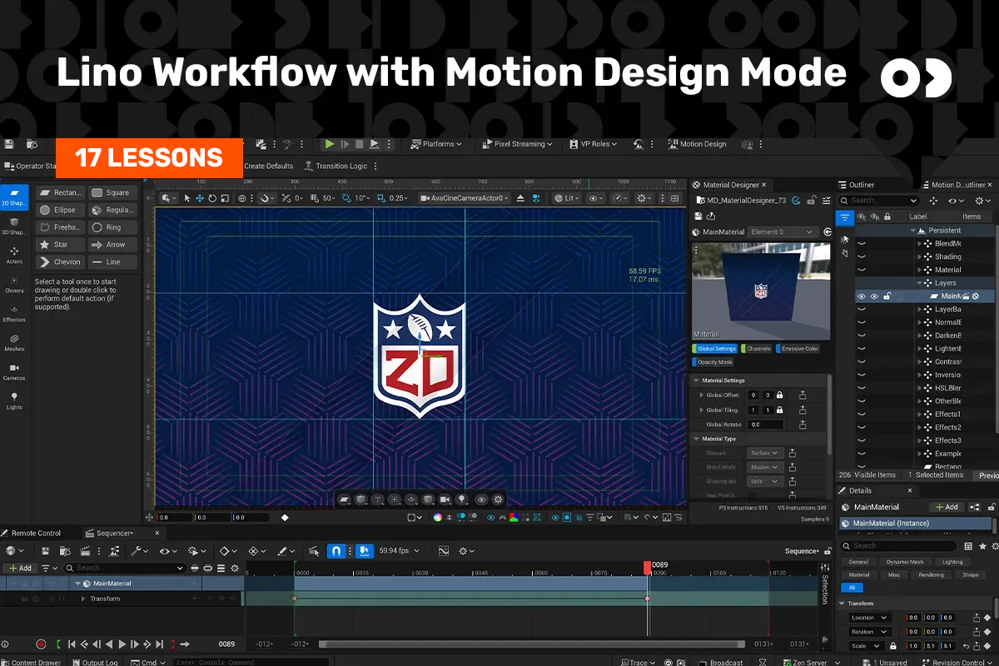Open the Domain Surface dropdown
The width and height of the screenshot is (999, 666).
coord(766,453)
